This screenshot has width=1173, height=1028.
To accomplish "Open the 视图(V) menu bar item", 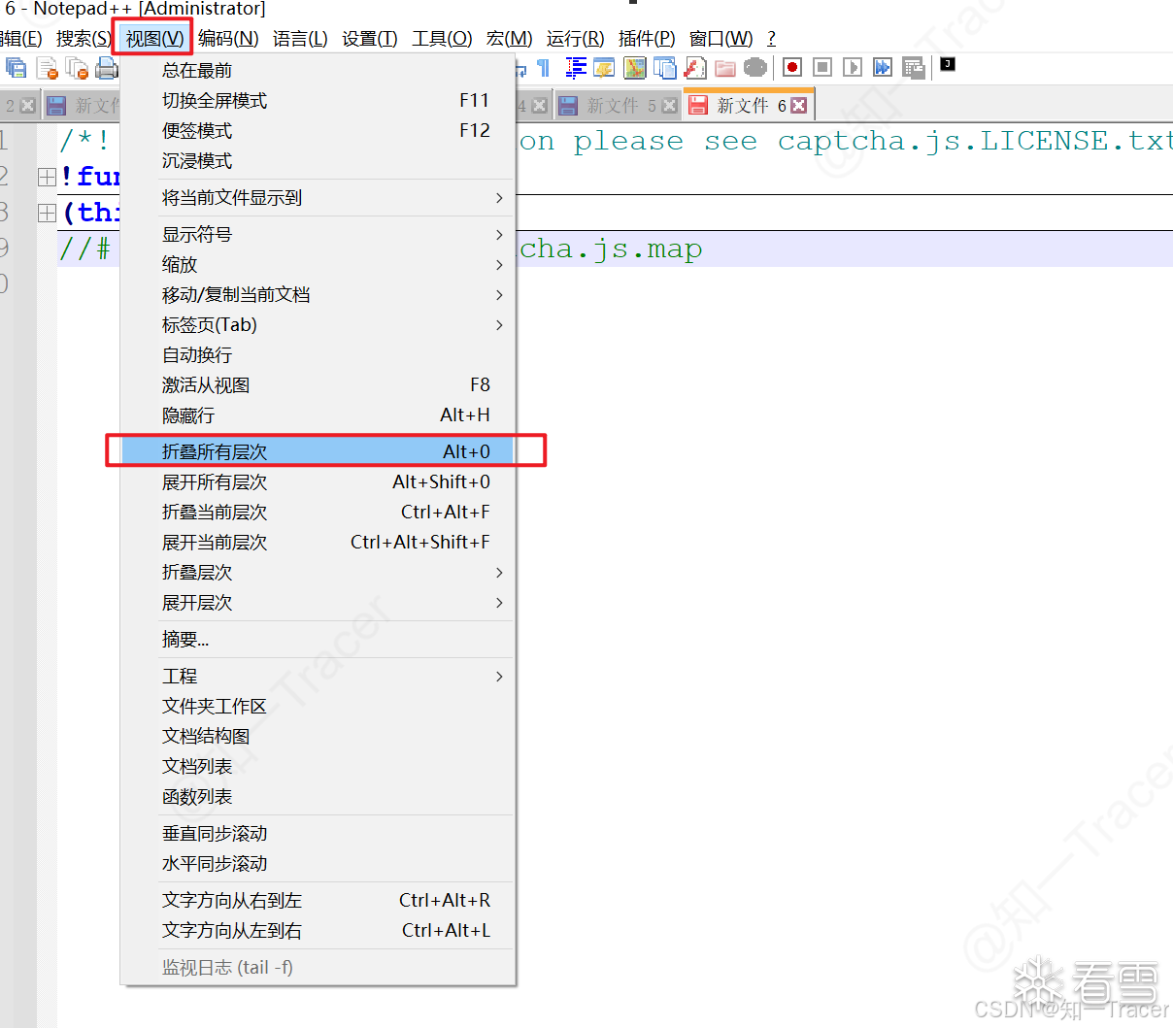I will click(x=154, y=39).
